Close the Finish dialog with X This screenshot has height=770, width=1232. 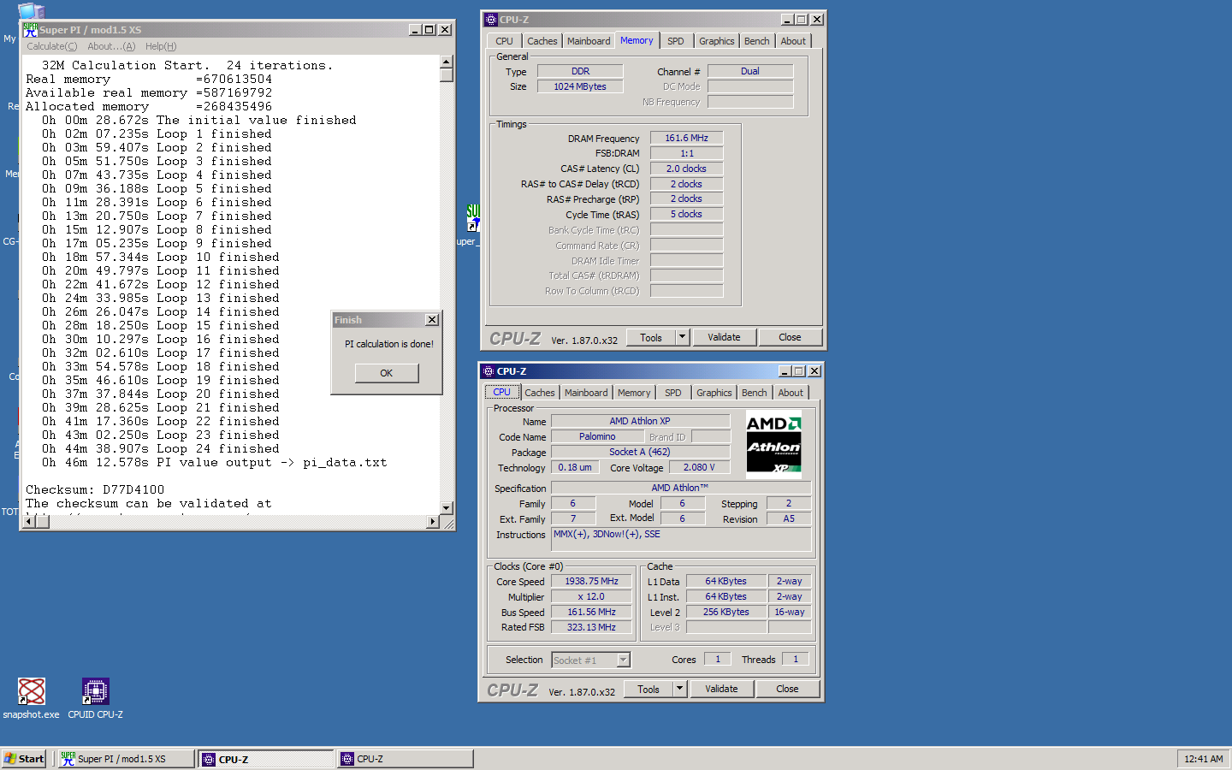coord(432,320)
